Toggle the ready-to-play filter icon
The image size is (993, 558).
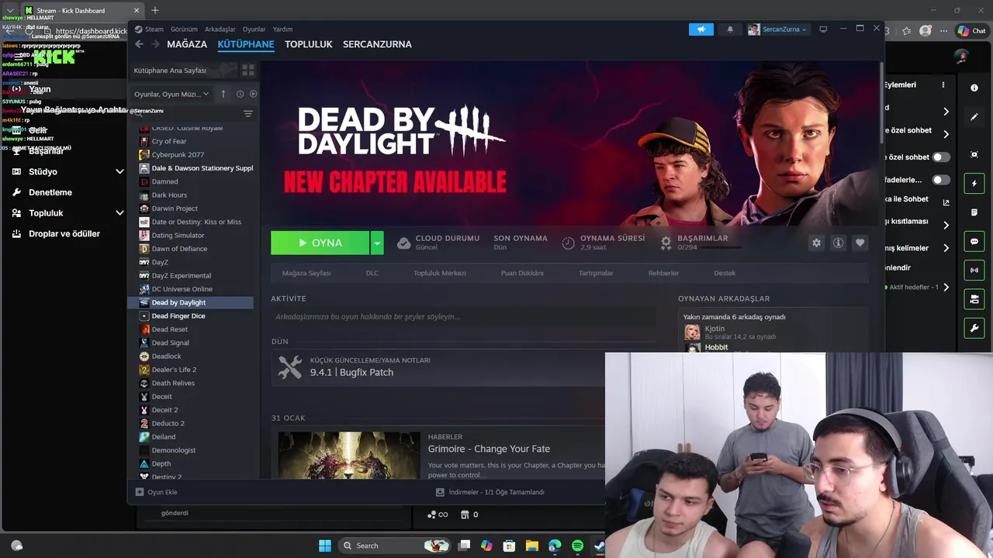pyautogui.click(x=253, y=94)
